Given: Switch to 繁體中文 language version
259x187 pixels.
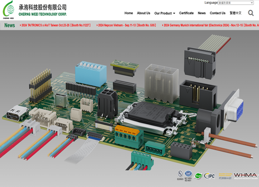Looking at the screenshot, I should pos(236,13).
